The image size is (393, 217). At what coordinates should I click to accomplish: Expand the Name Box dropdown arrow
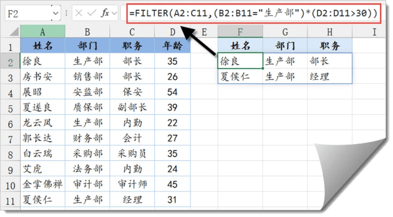56,13
